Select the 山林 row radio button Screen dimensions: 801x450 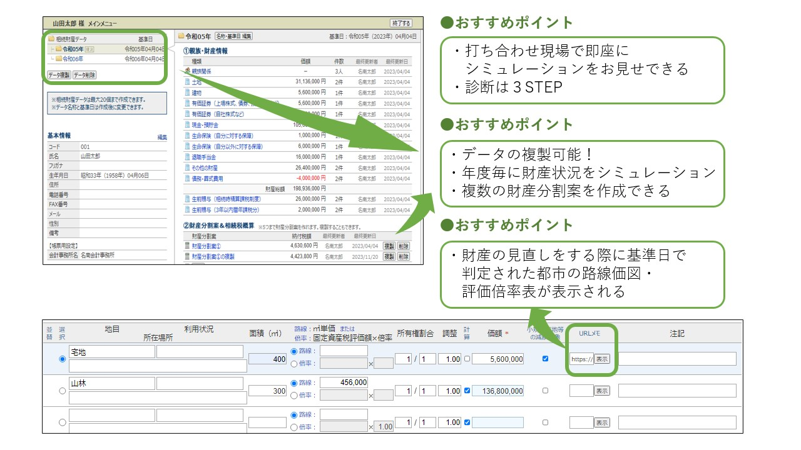coord(62,391)
